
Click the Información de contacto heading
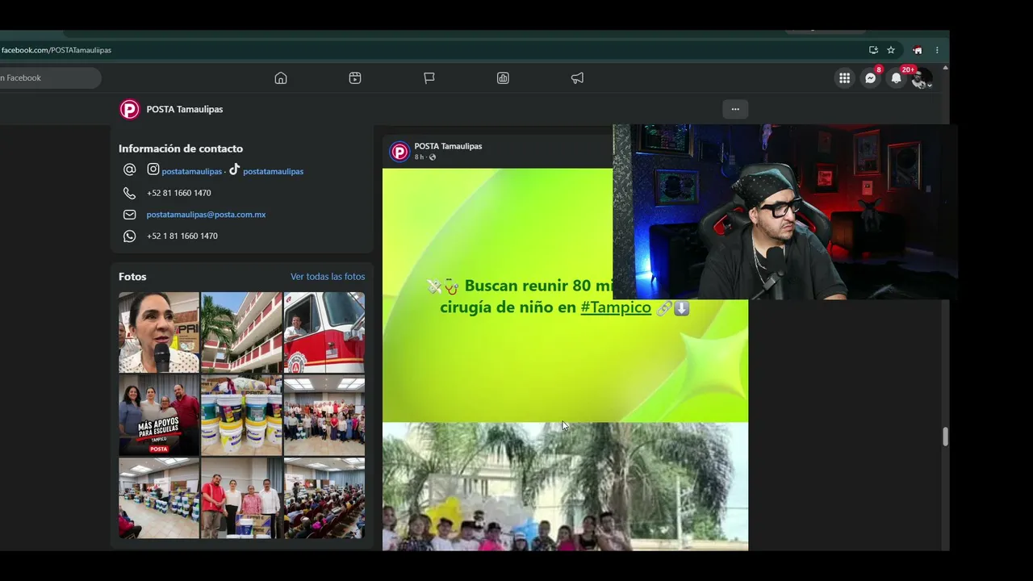181,148
